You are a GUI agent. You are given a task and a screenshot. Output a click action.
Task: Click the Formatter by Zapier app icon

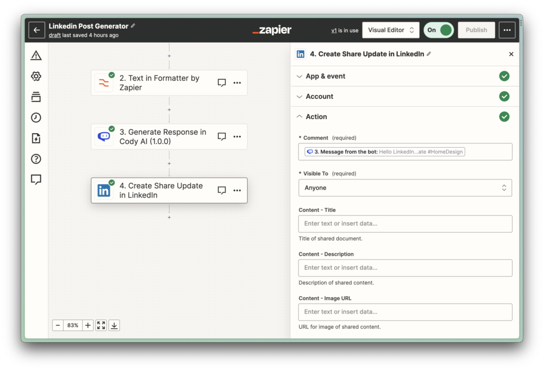pyautogui.click(x=104, y=83)
